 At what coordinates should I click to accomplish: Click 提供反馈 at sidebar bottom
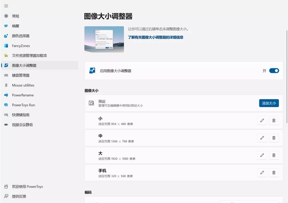(19, 196)
